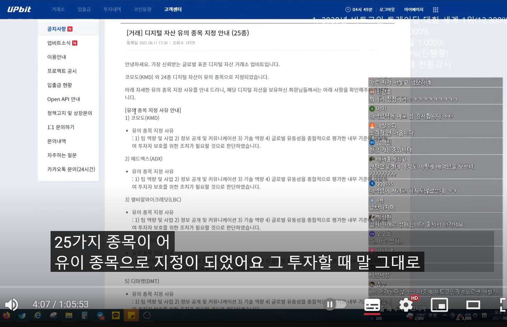
Task: Enter fullscreen on video player
Action: click(x=502, y=305)
